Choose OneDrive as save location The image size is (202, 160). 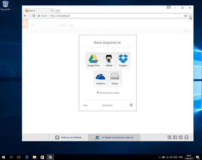click(100, 79)
